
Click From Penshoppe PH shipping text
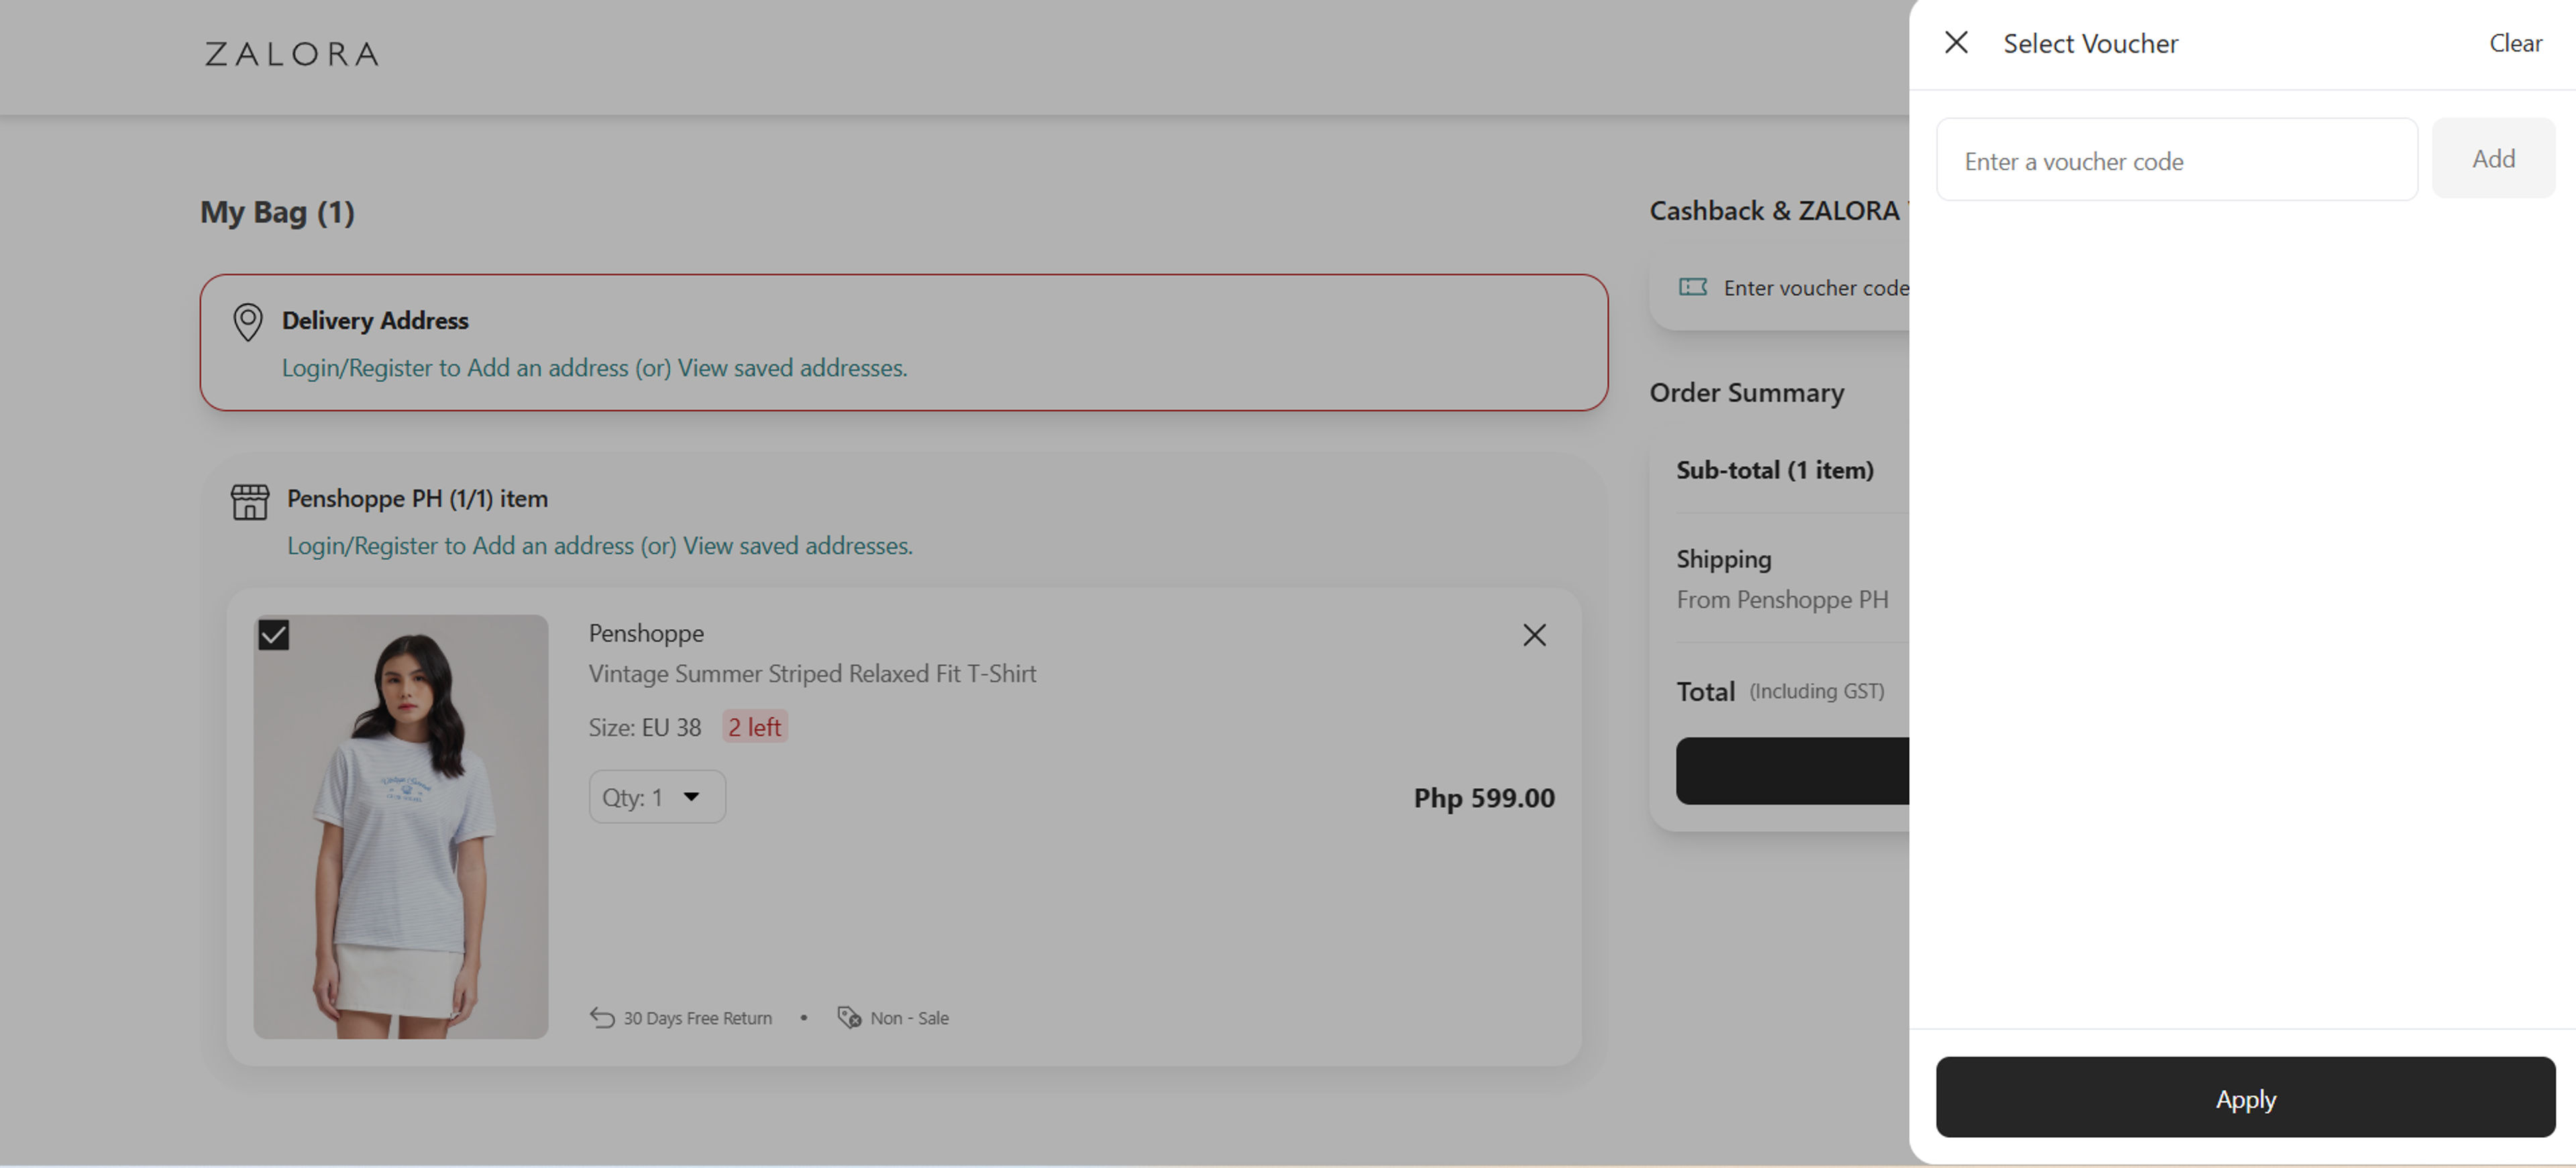click(x=1782, y=600)
